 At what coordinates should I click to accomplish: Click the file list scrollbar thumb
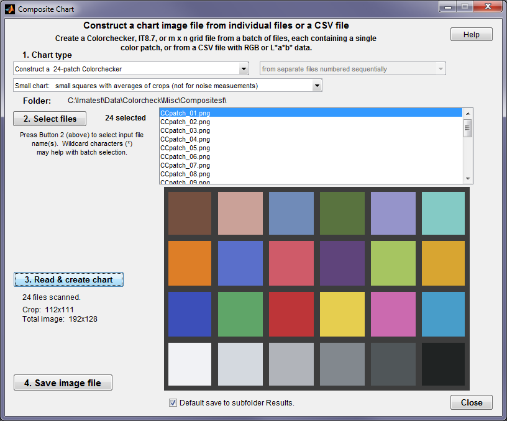[x=468, y=129]
